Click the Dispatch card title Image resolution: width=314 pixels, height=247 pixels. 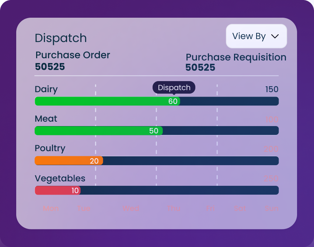point(61,38)
